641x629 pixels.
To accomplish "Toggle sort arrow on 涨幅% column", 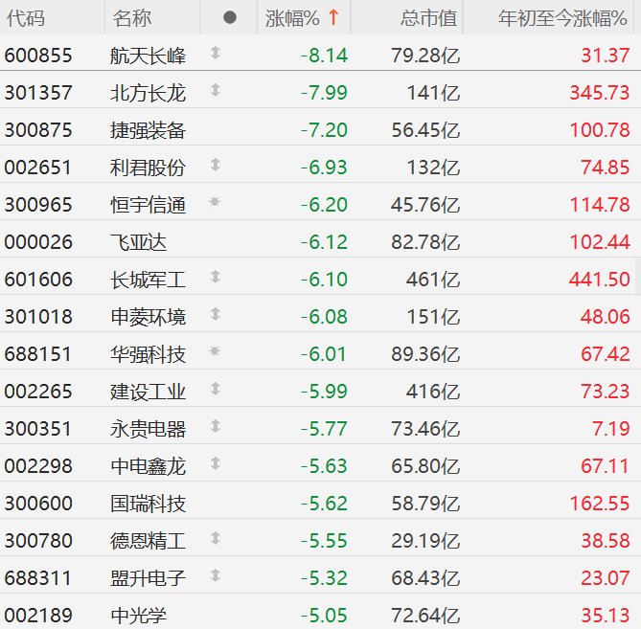I will (x=333, y=17).
